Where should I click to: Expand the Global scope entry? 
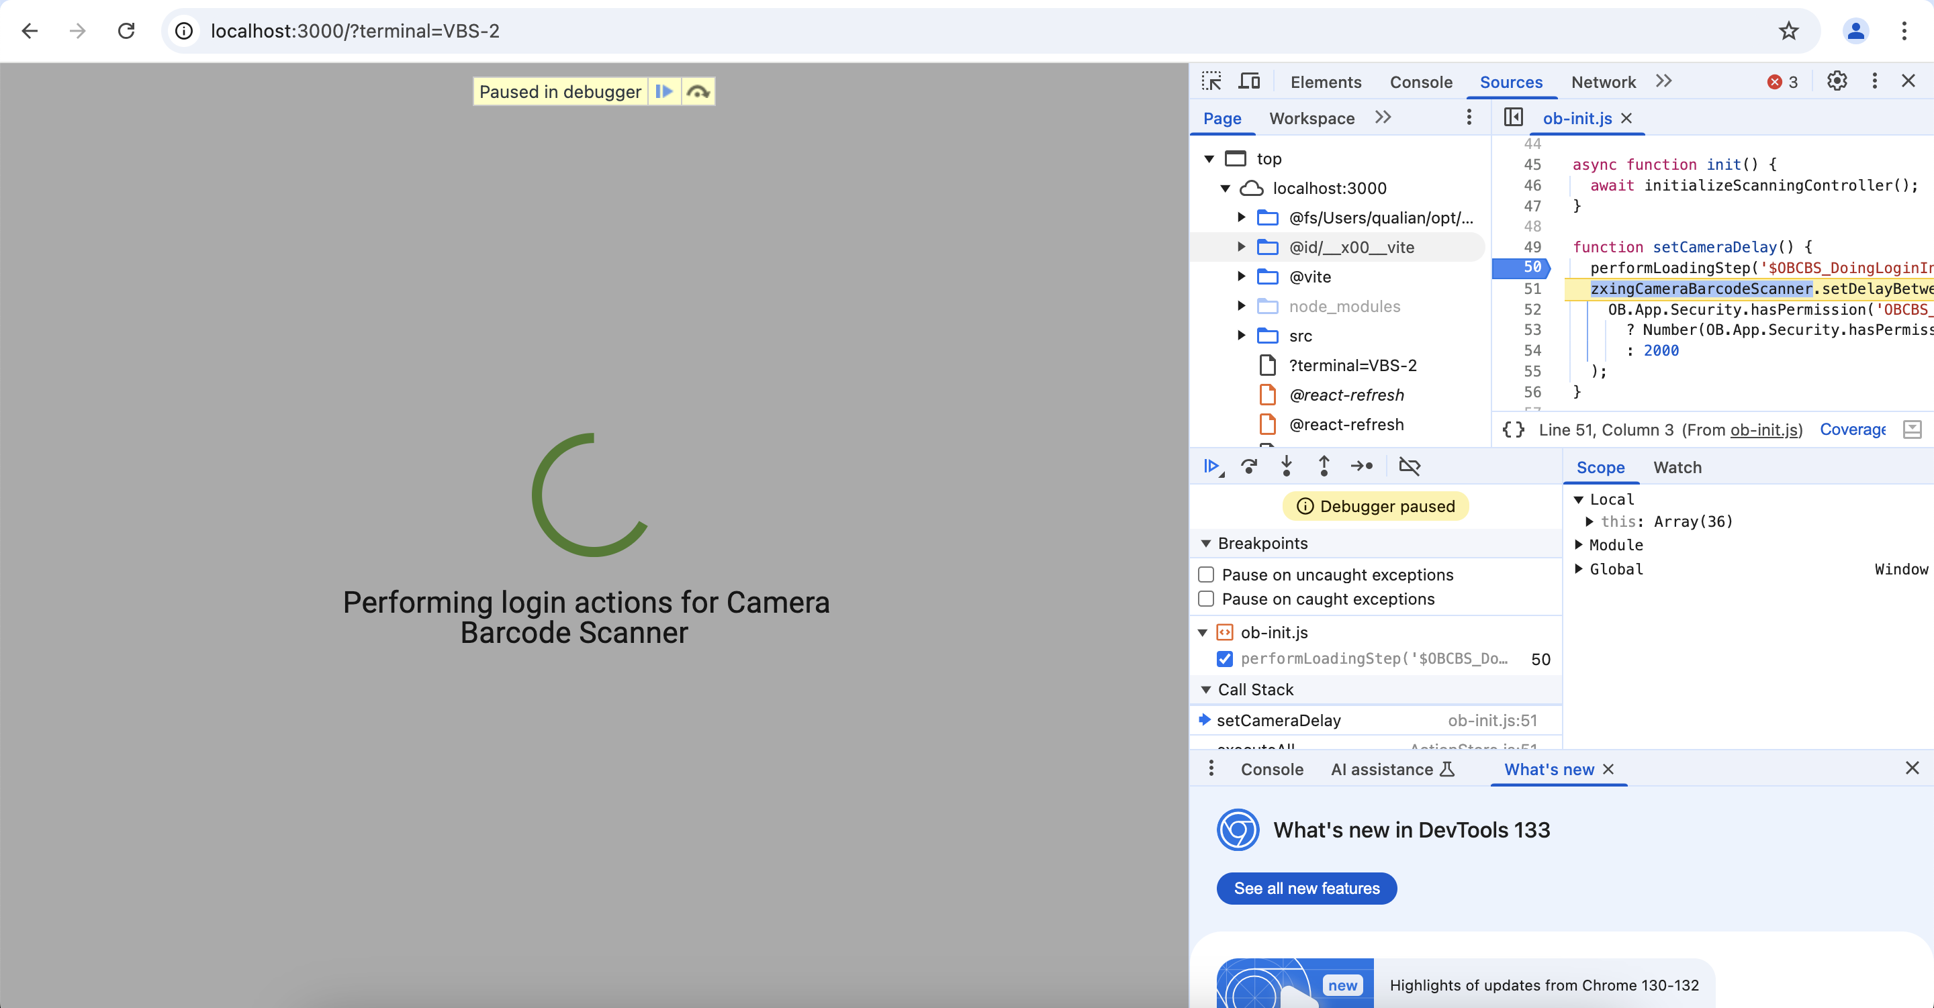pos(1579,569)
